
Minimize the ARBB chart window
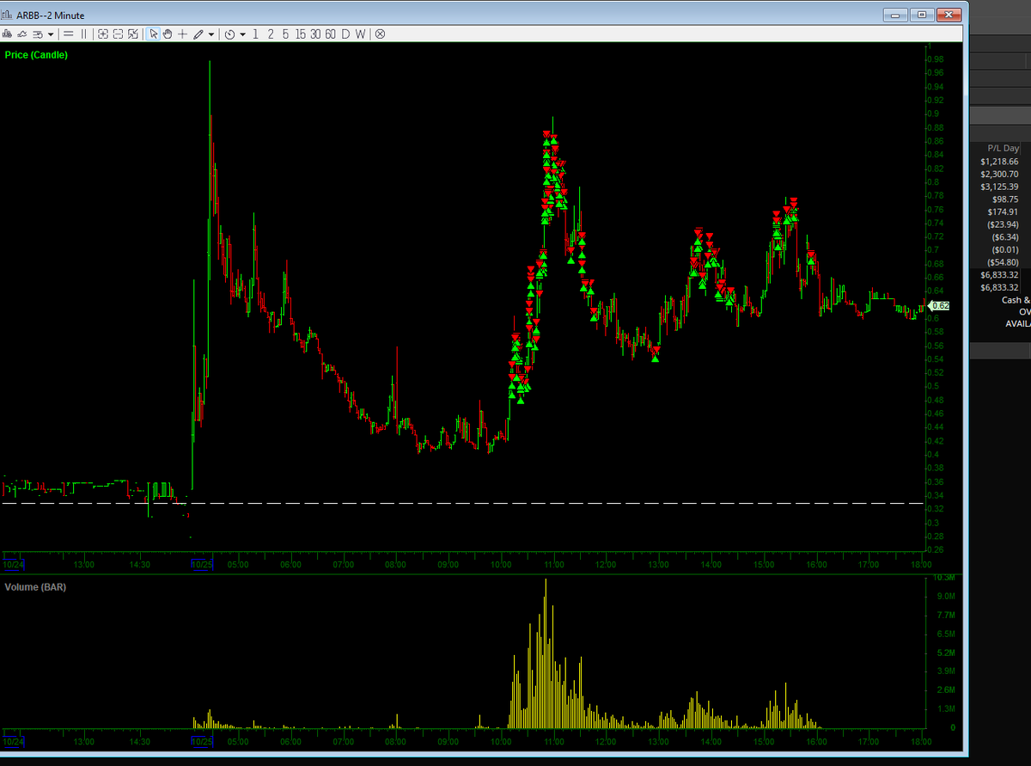pyautogui.click(x=896, y=15)
